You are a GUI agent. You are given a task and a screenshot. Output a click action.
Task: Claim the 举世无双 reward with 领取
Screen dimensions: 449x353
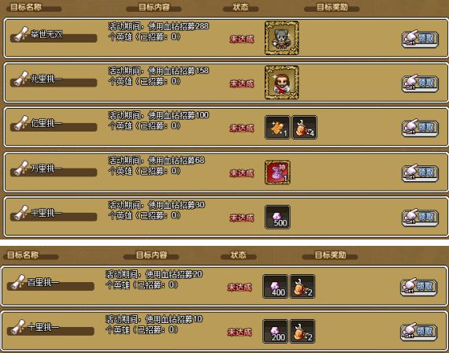(x=420, y=39)
